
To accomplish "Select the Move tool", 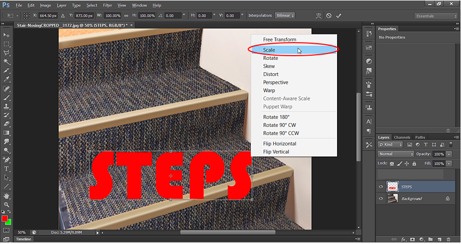I will coord(6,35).
